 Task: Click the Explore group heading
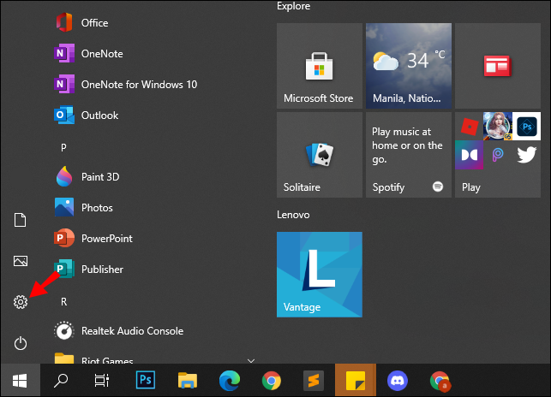click(293, 6)
